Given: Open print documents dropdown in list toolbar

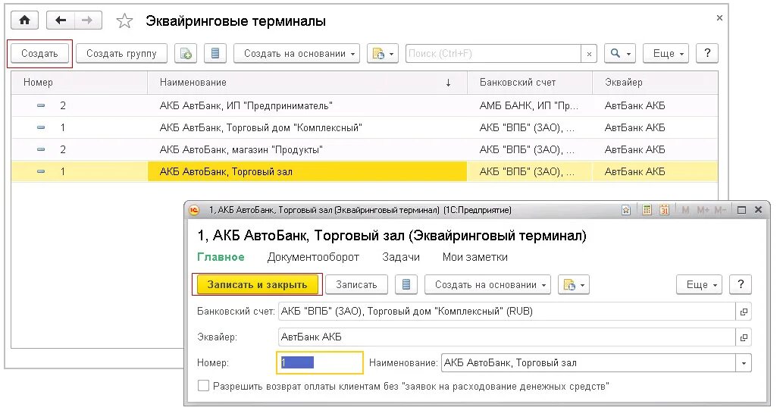Looking at the screenshot, I should [383, 53].
